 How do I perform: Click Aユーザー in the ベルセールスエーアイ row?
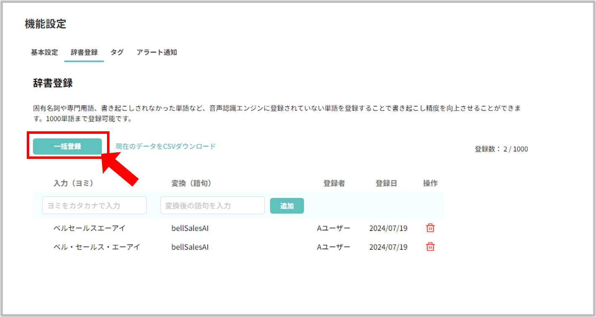coord(334,228)
